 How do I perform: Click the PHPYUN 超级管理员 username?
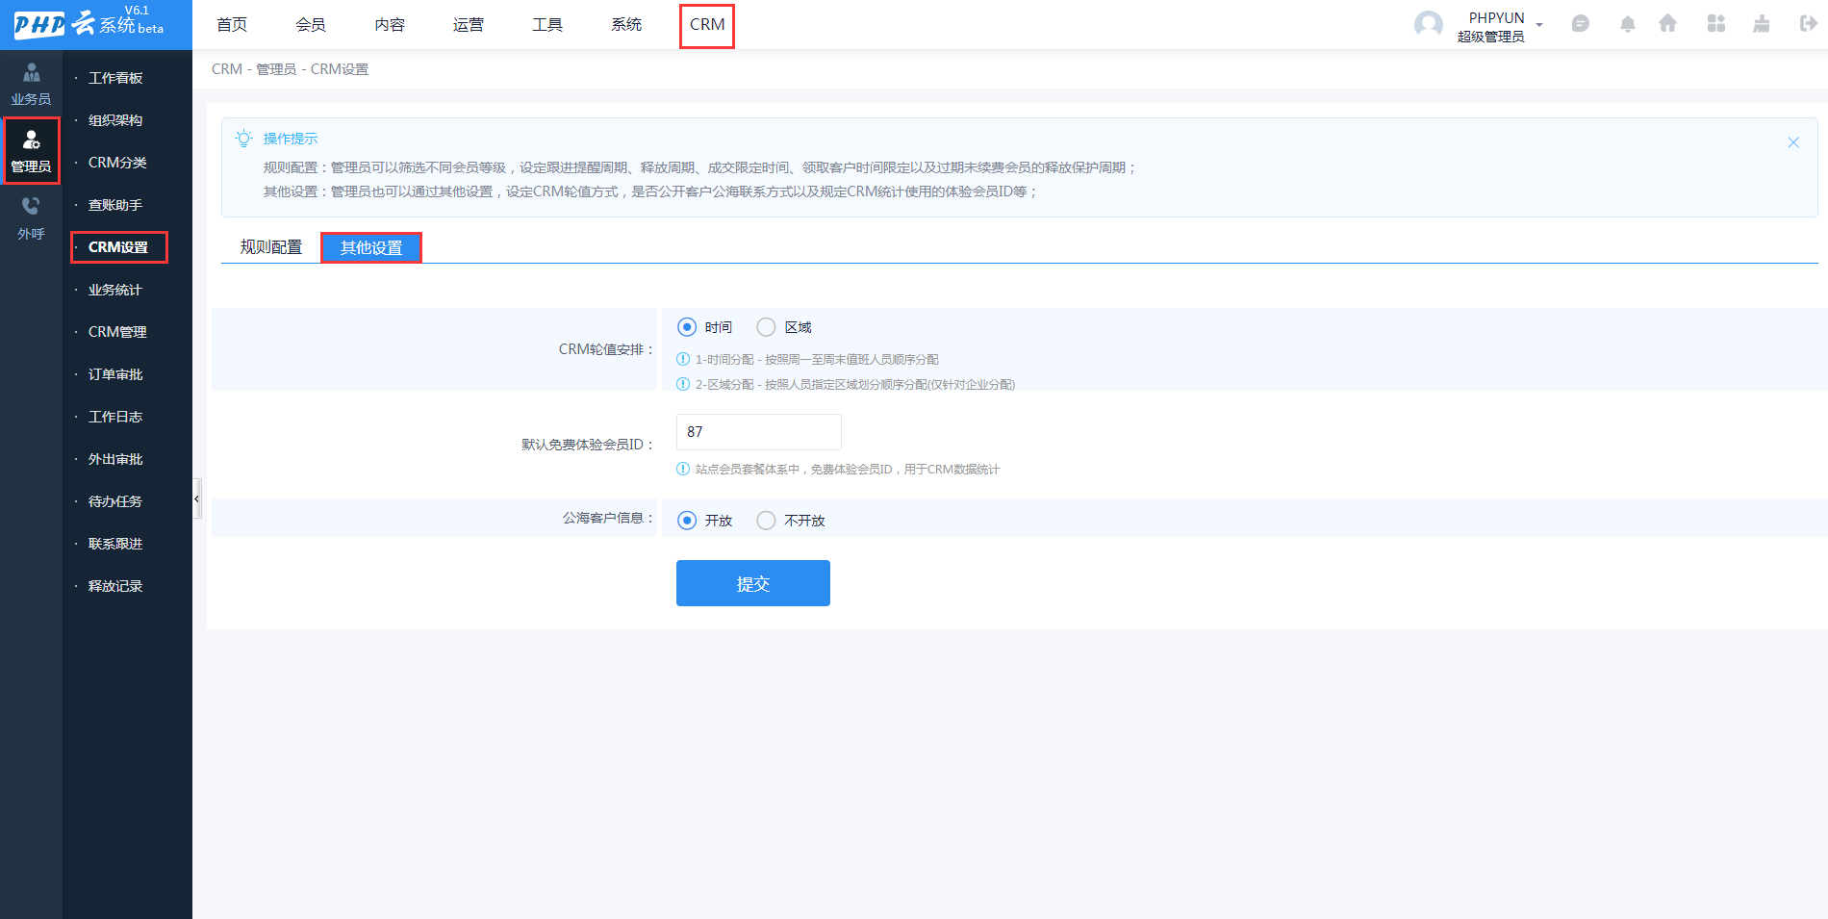coord(1491,27)
